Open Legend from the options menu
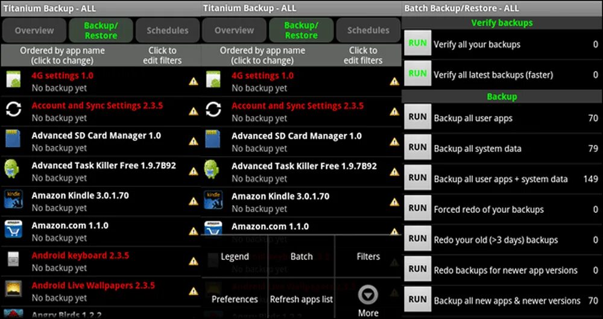 point(235,256)
